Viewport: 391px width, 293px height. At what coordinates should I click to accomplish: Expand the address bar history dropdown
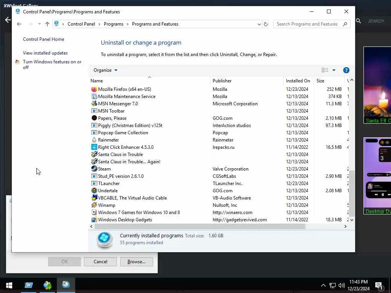pyautogui.click(x=259, y=24)
